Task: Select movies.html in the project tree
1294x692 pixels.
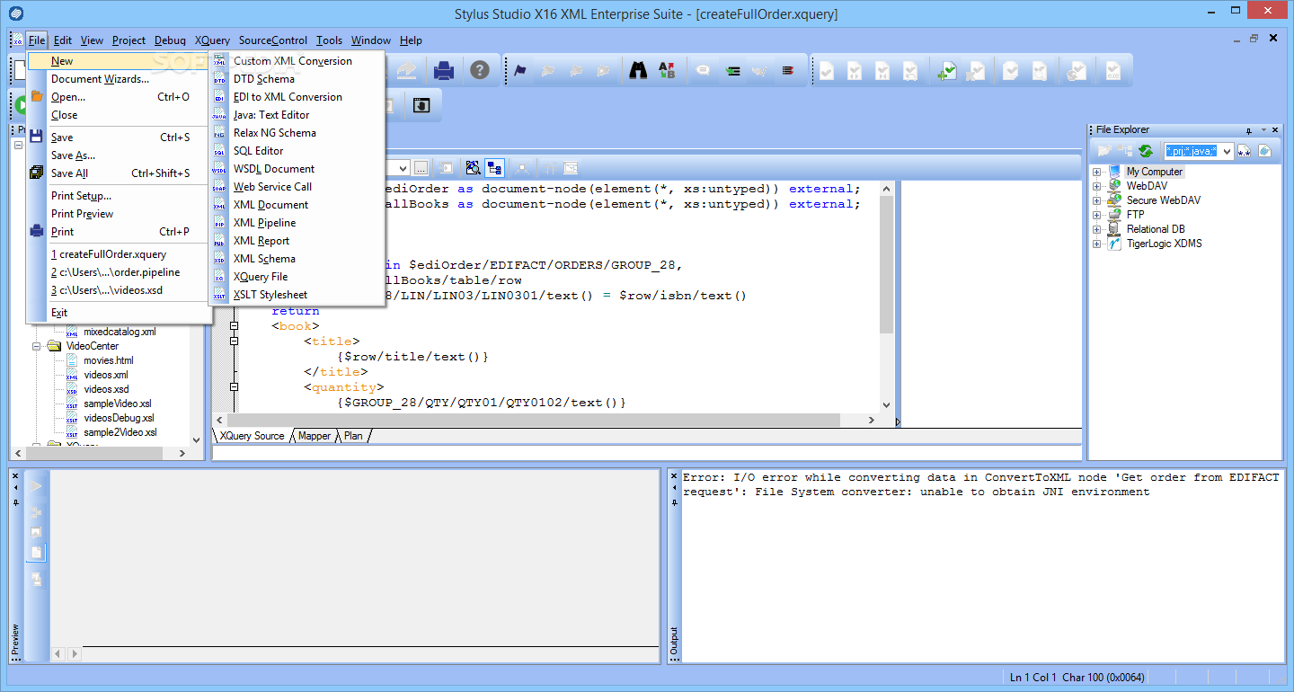Action: tap(109, 360)
